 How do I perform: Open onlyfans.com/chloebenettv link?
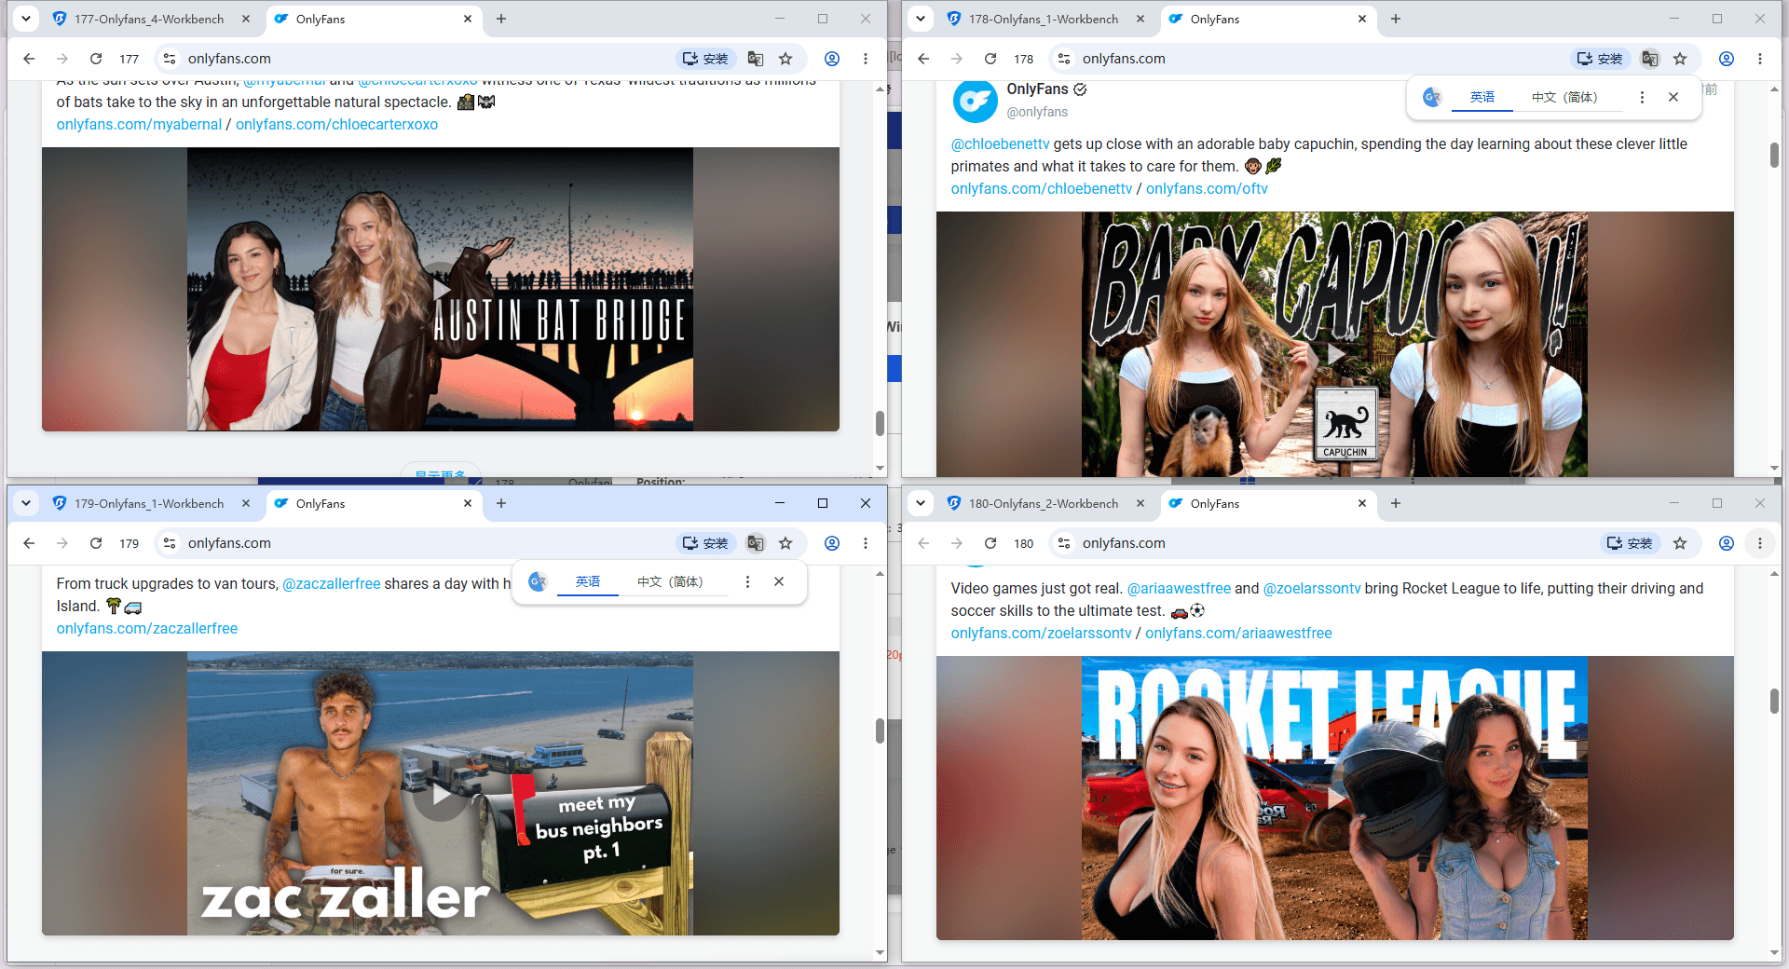1041,188
